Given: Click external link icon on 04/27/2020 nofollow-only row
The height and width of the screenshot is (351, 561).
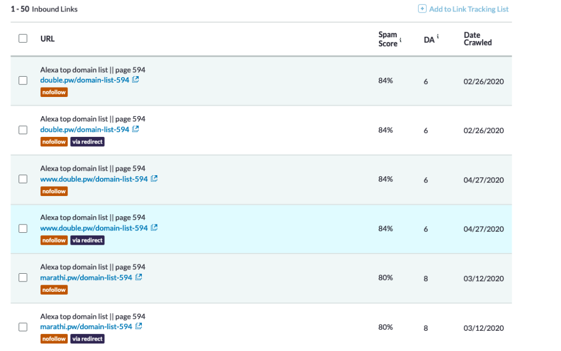Looking at the screenshot, I should [x=154, y=179].
